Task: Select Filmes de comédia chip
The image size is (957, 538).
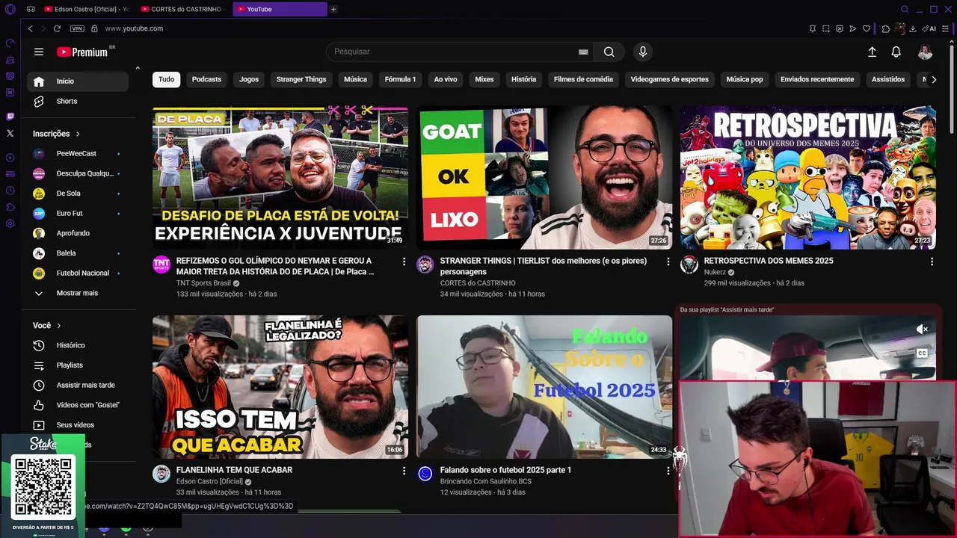Action: [x=583, y=79]
